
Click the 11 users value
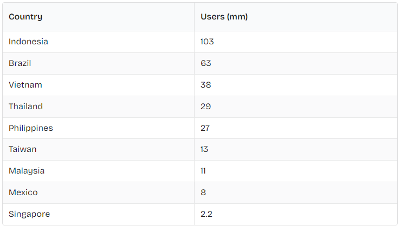point(203,171)
